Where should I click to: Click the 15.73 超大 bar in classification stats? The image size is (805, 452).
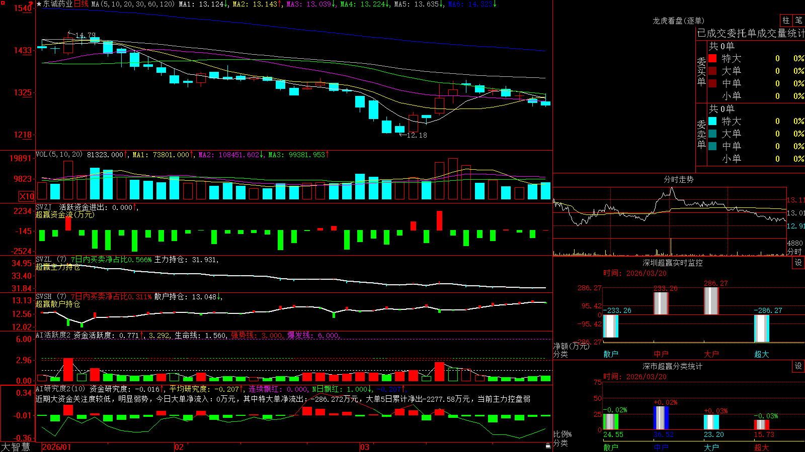[761, 425]
